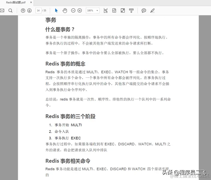Click the fit one full page icon
This screenshot has height=180, width=211.
click(114, 11)
